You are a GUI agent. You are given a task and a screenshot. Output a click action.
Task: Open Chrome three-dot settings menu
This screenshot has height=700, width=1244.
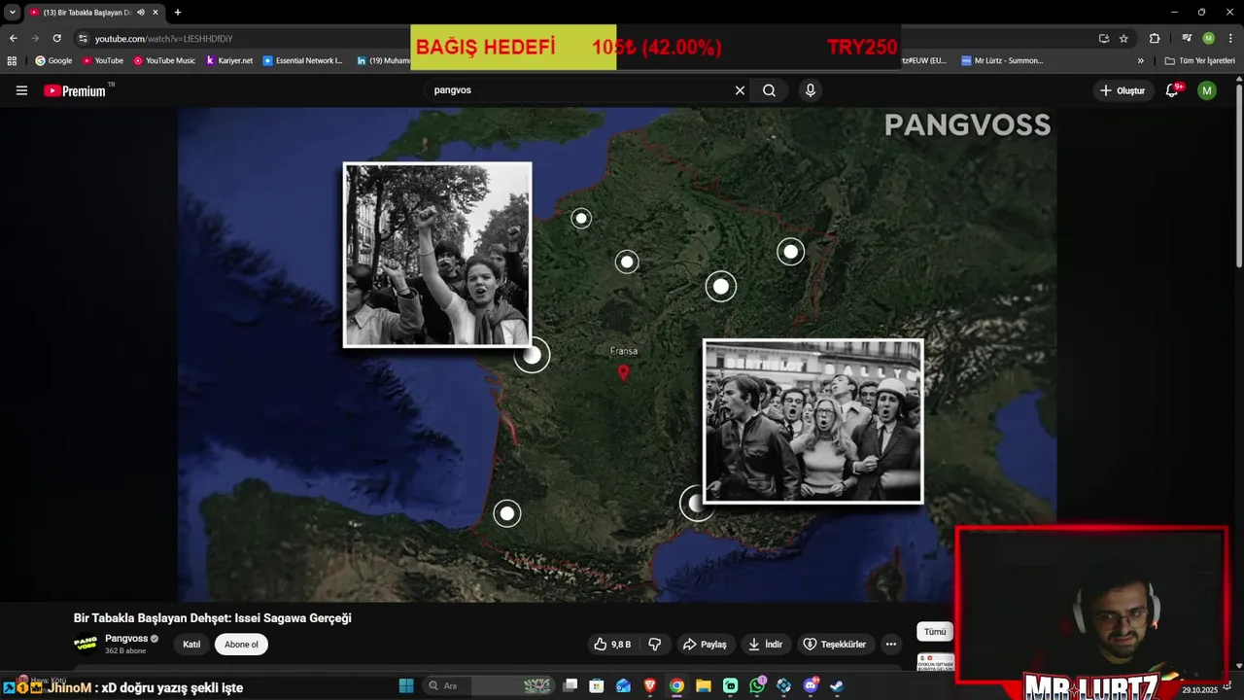1229,38
